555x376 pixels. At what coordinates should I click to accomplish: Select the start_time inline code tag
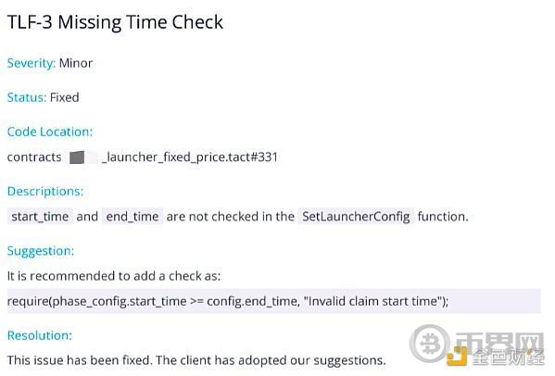[x=40, y=216]
